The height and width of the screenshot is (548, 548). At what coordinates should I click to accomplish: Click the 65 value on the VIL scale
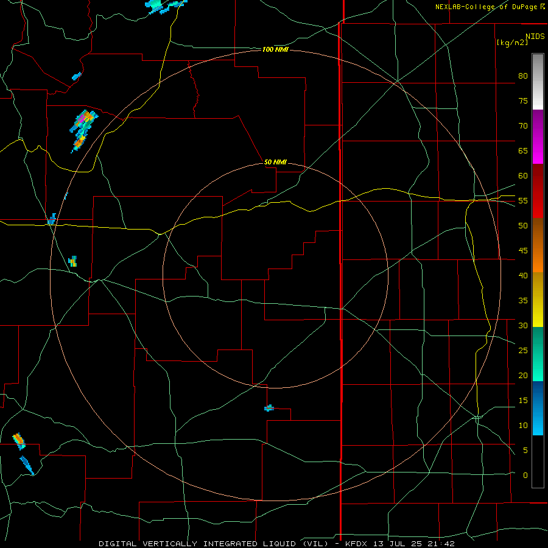tap(523, 150)
